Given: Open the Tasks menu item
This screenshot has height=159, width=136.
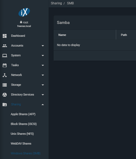Looking at the screenshot, I should click(x=15, y=65).
